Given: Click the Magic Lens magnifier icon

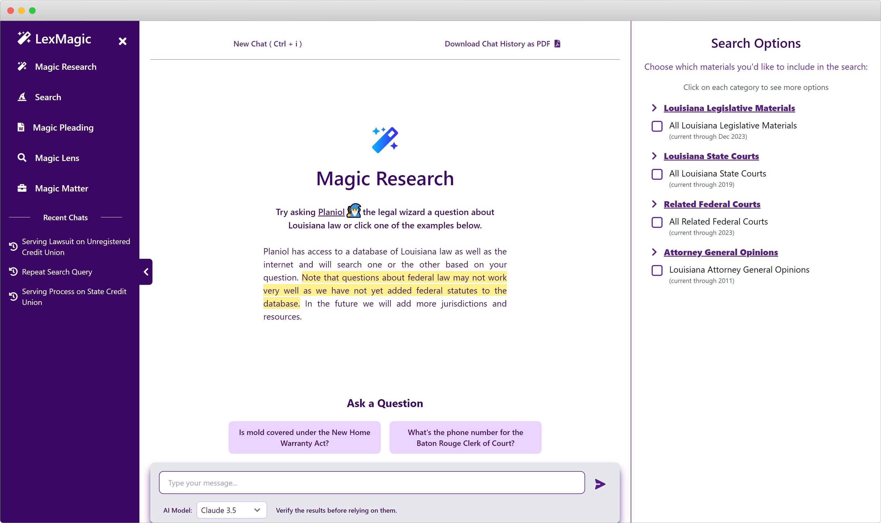Looking at the screenshot, I should [x=22, y=157].
